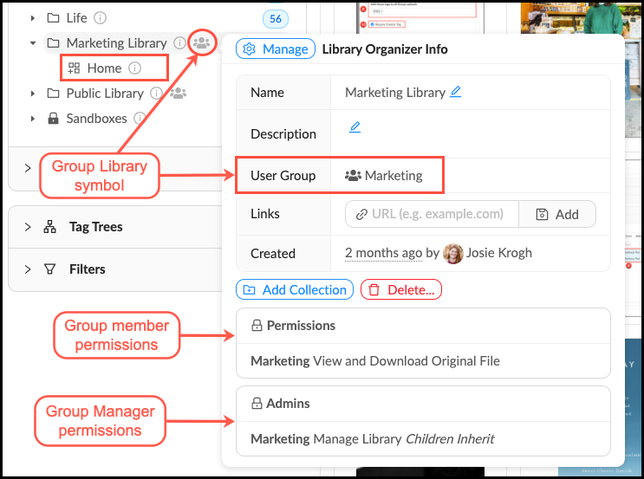Click 'Marketing Manage Library Children Inherit' row
The height and width of the screenshot is (479, 644).
(423, 439)
